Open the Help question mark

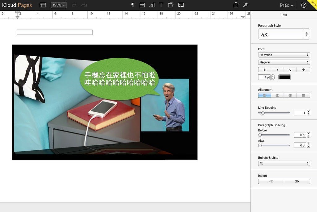(304, 5)
